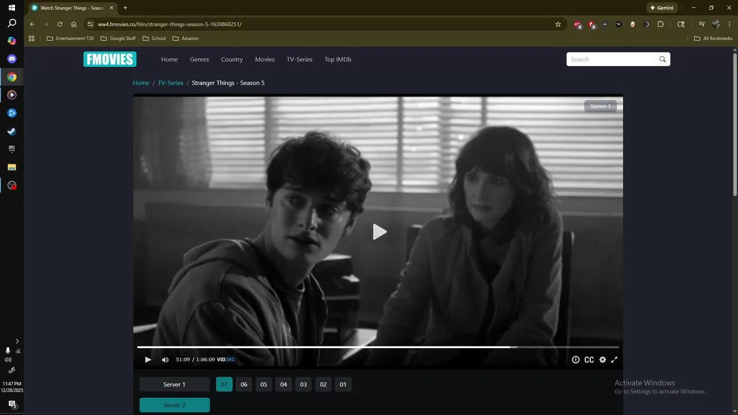The image size is (738, 415).
Task: Play the video using the center play overlay
Action: pyautogui.click(x=379, y=232)
